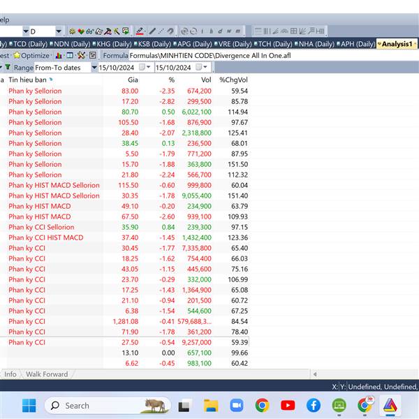The image size is (419, 419).
Task: Open Zoom app from taskbar
Action: pyautogui.click(x=237, y=405)
